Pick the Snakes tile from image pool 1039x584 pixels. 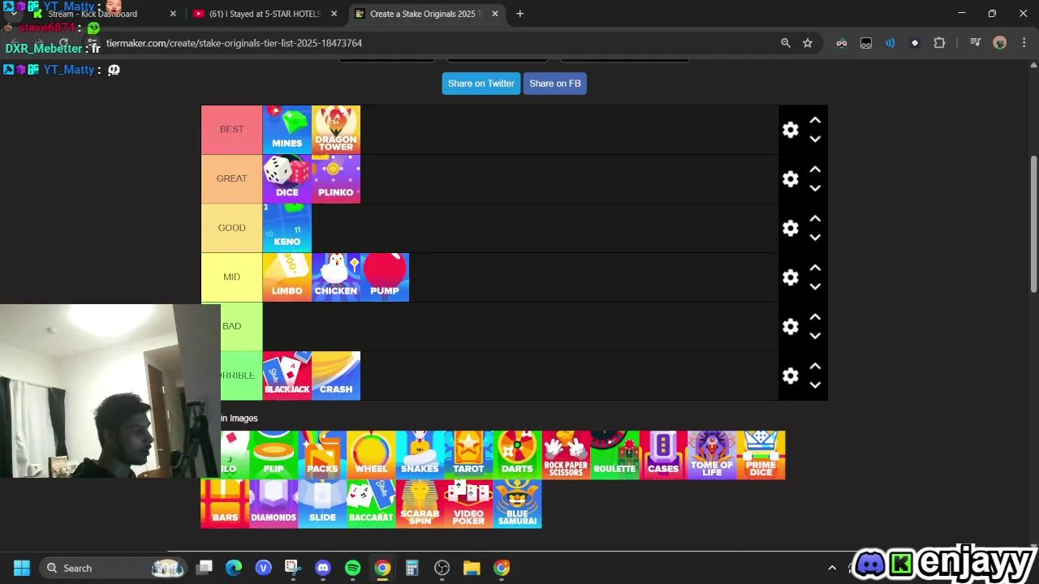(x=420, y=455)
